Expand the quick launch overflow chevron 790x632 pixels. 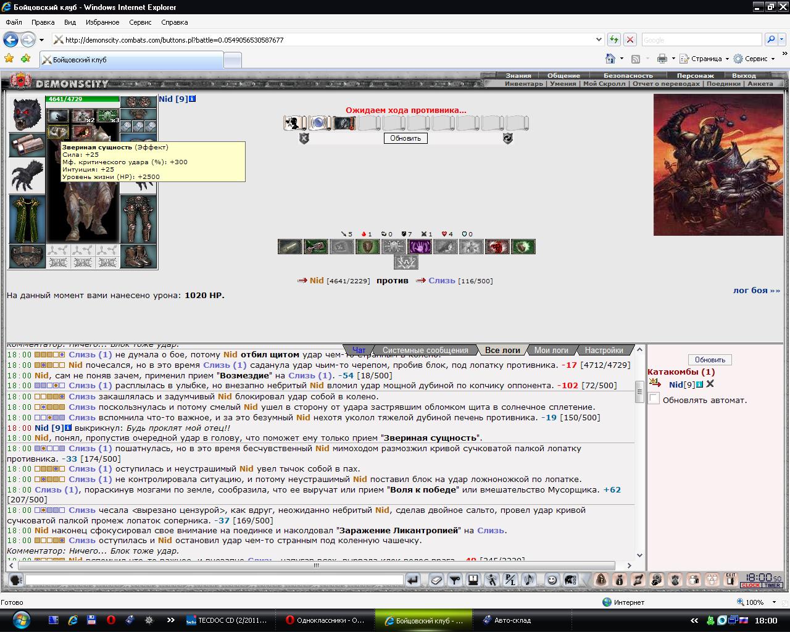171,620
